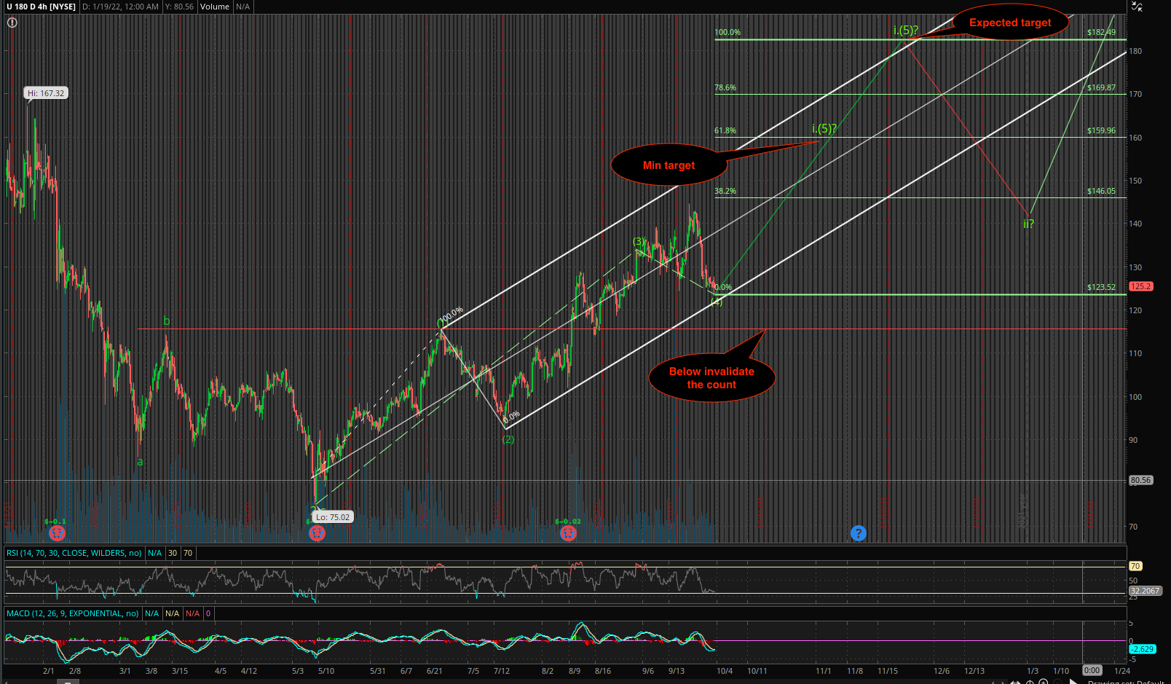
Task: Click the 125.2 current price bubble
Action: [1140, 286]
